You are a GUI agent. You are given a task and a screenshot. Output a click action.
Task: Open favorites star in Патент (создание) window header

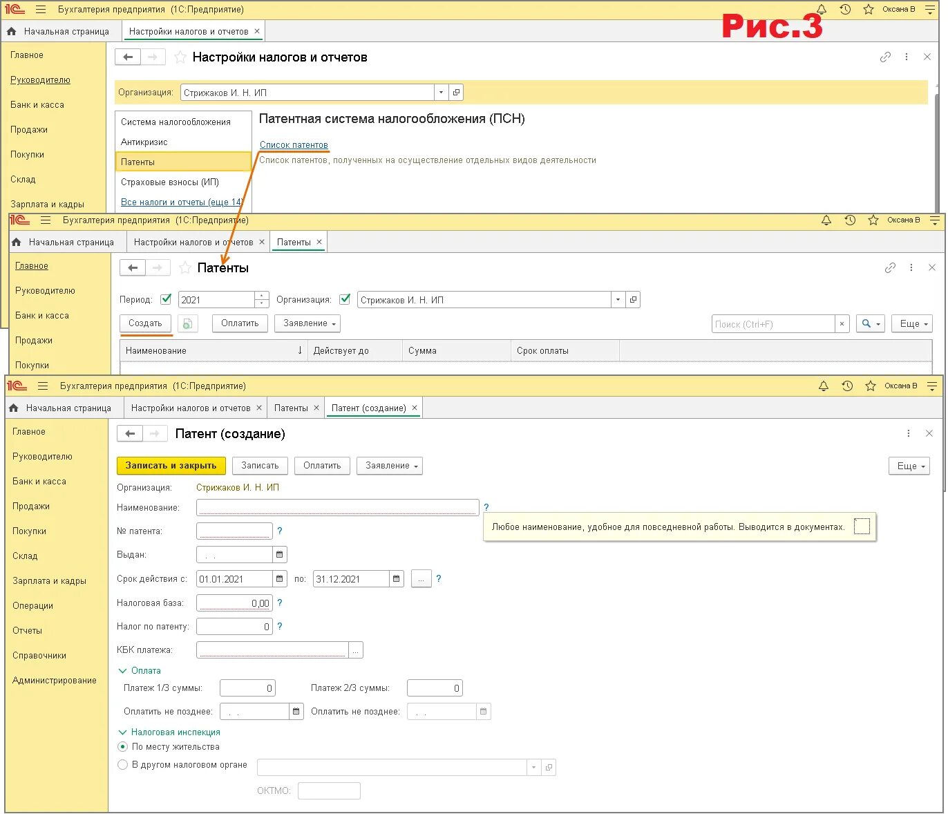(871, 386)
